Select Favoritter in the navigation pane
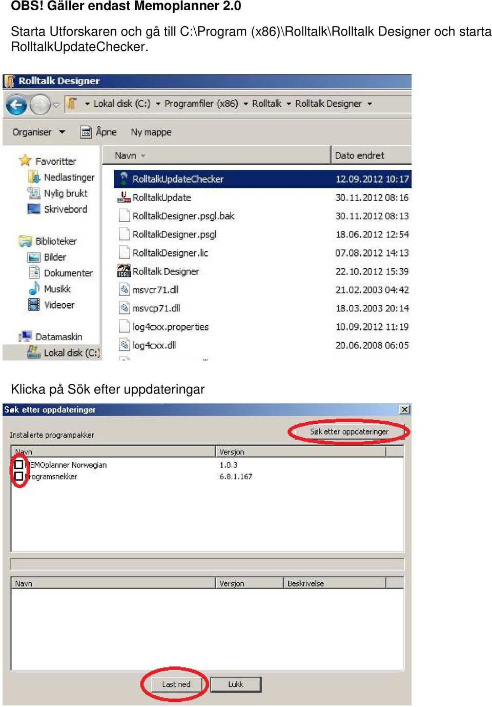 pyautogui.click(x=55, y=161)
